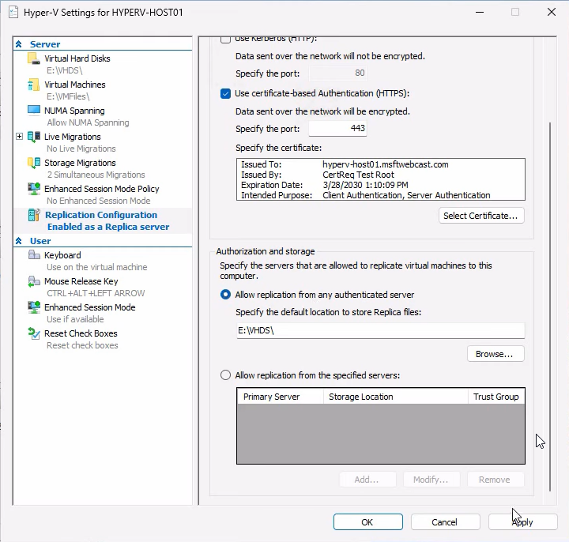Click the right pane vertical scrollbar
This screenshot has height=542, width=569.
(x=550, y=307)
